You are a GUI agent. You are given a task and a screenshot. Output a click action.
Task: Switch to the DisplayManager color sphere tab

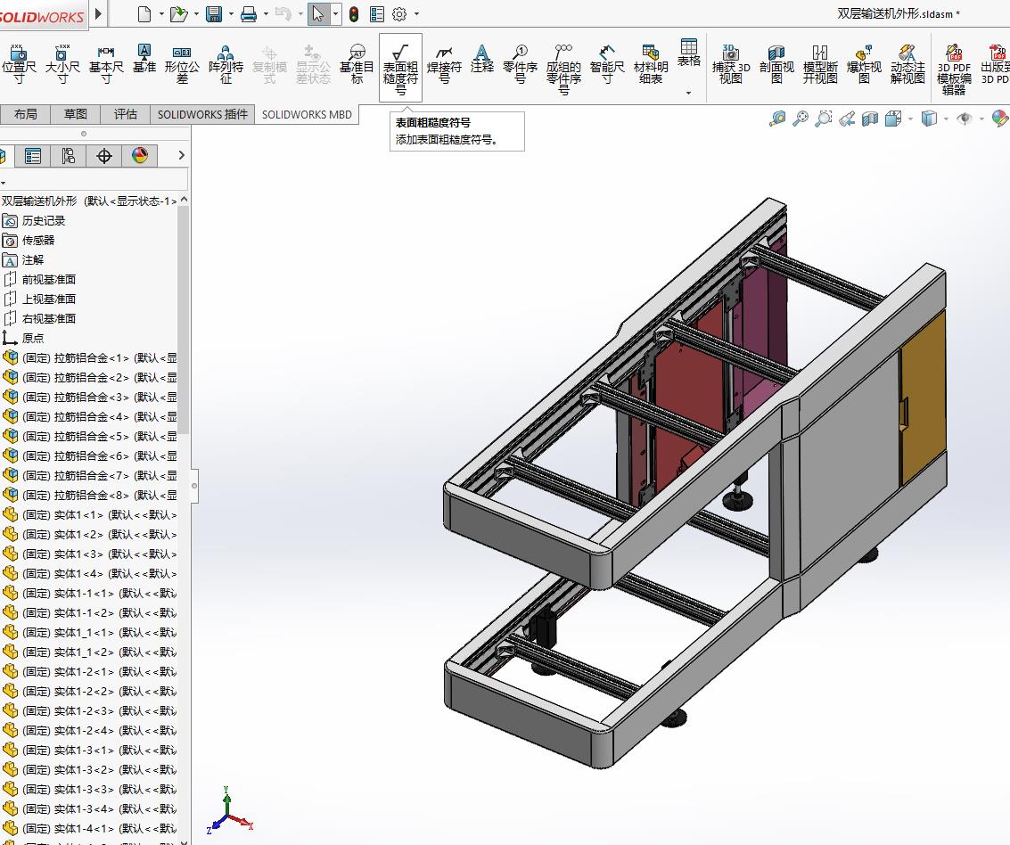(x=140, y=155)
